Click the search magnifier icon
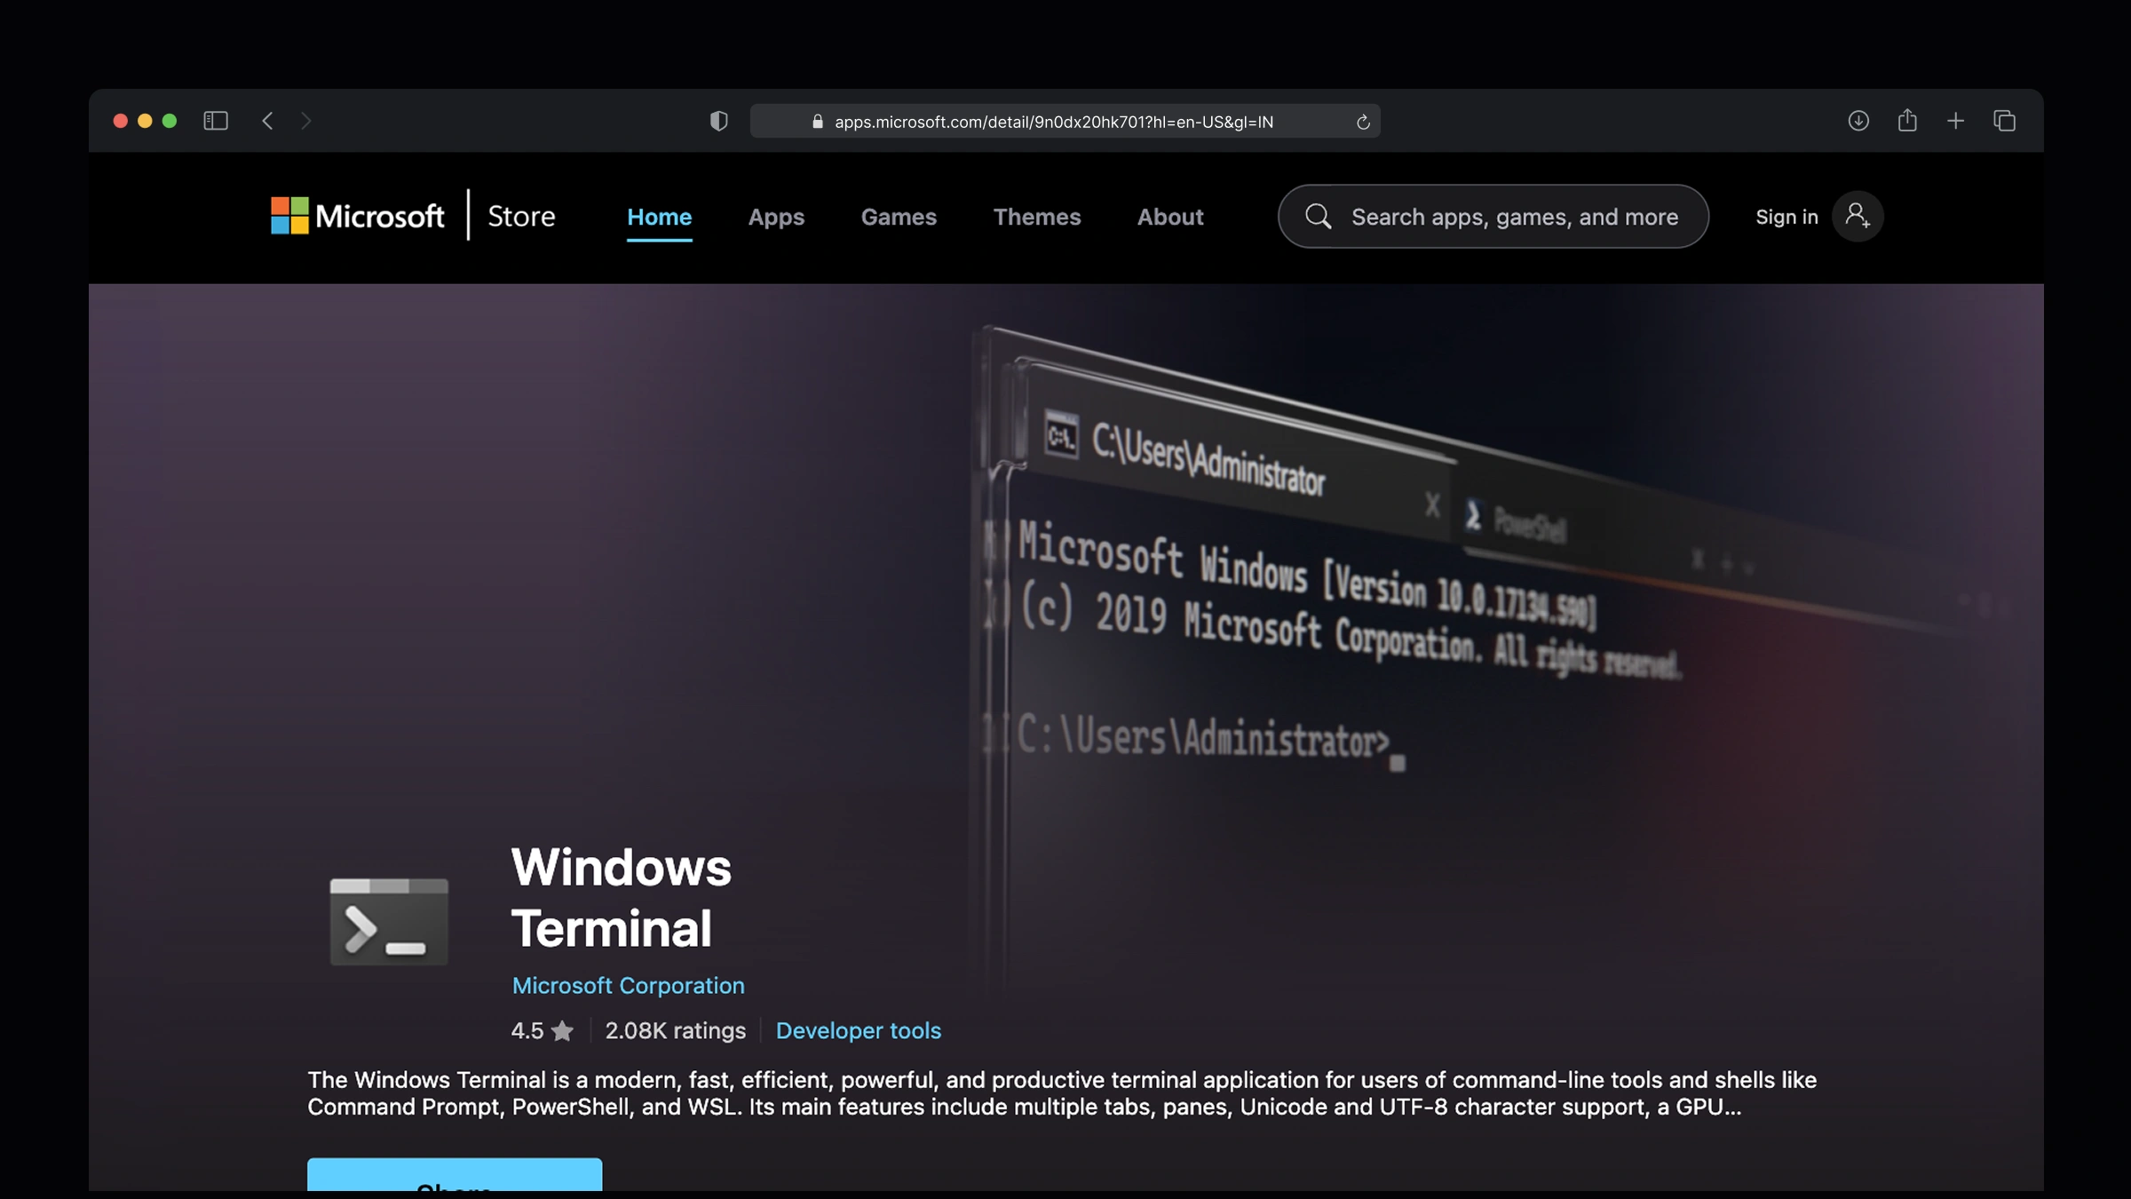This screenshot has width=2131, height=1199. (1319, 217)
